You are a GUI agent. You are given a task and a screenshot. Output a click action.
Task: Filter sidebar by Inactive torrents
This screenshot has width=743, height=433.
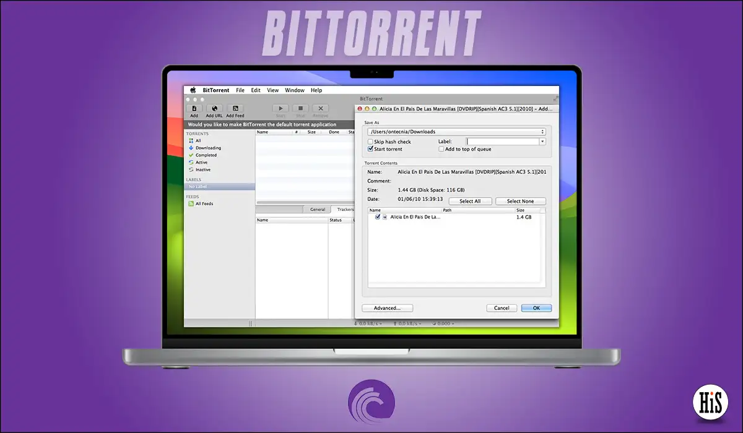pos(199,169)
